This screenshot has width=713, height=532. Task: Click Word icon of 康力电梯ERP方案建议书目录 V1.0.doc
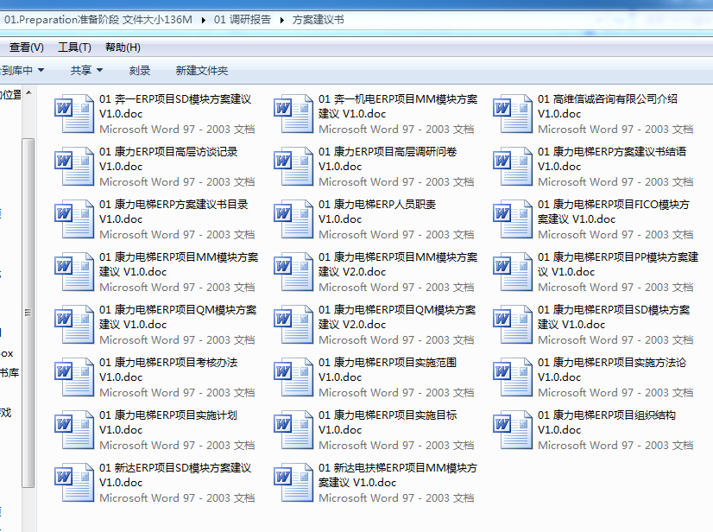(74, 218)
